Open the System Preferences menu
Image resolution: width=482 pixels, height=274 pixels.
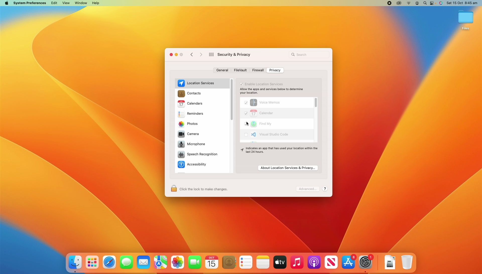click(x=30, y=3)
